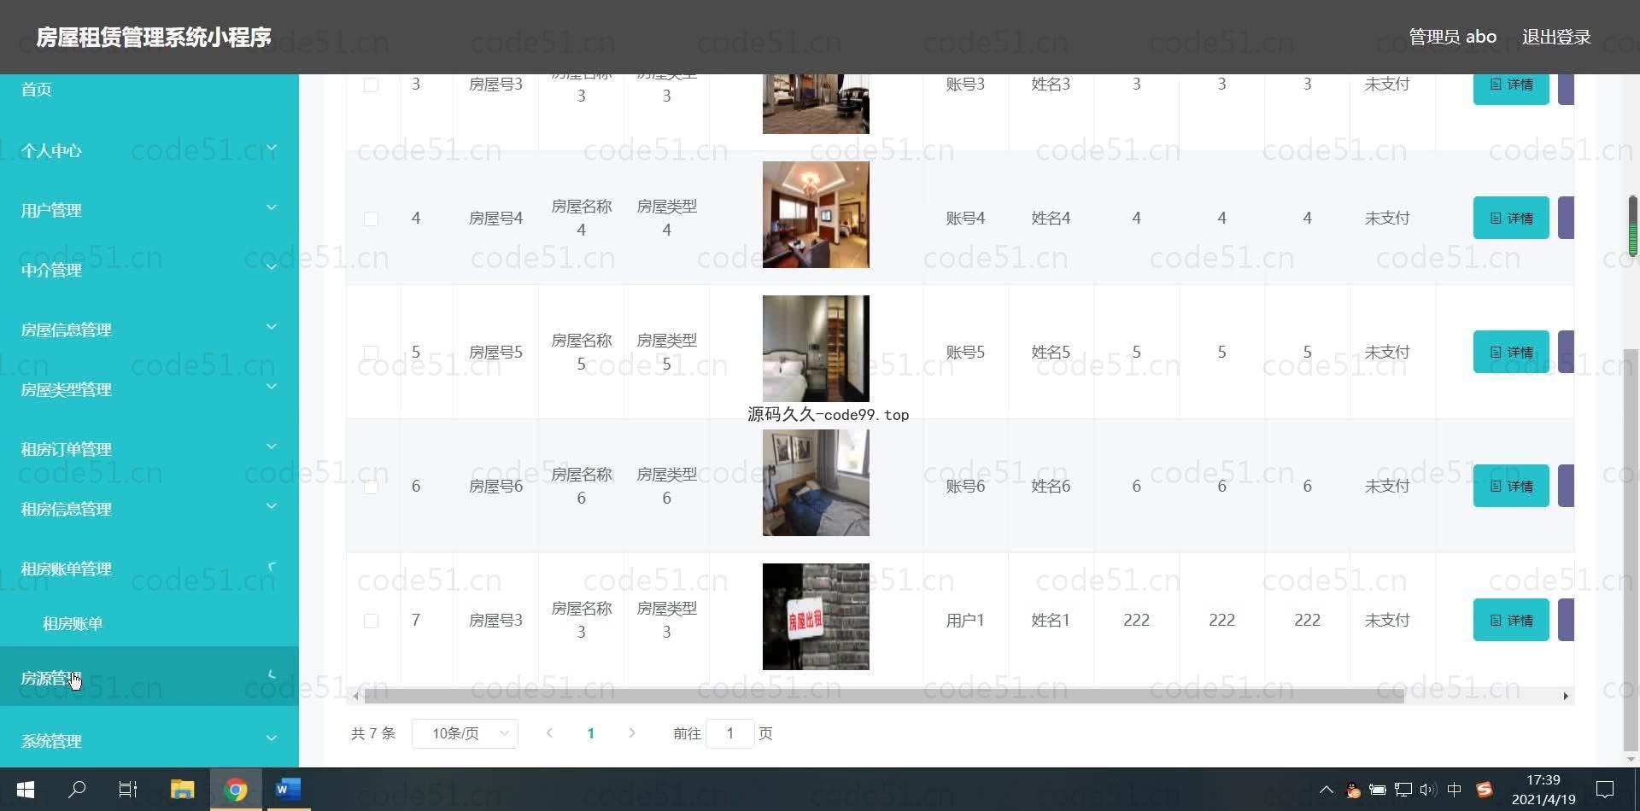
Task: Switch to the Chrome taskbar icon
Action: (x=236, y=790)
